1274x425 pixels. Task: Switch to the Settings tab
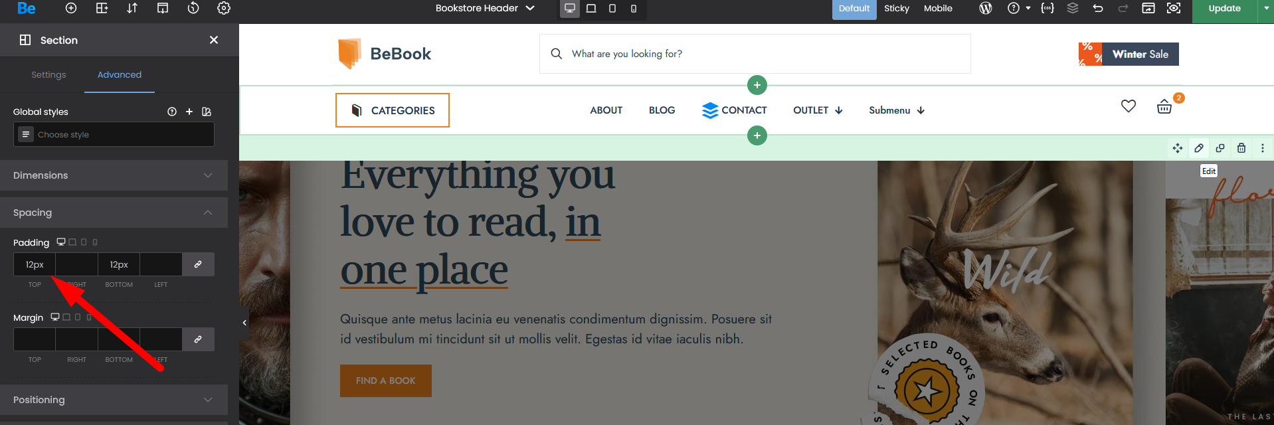coord(48,74)
